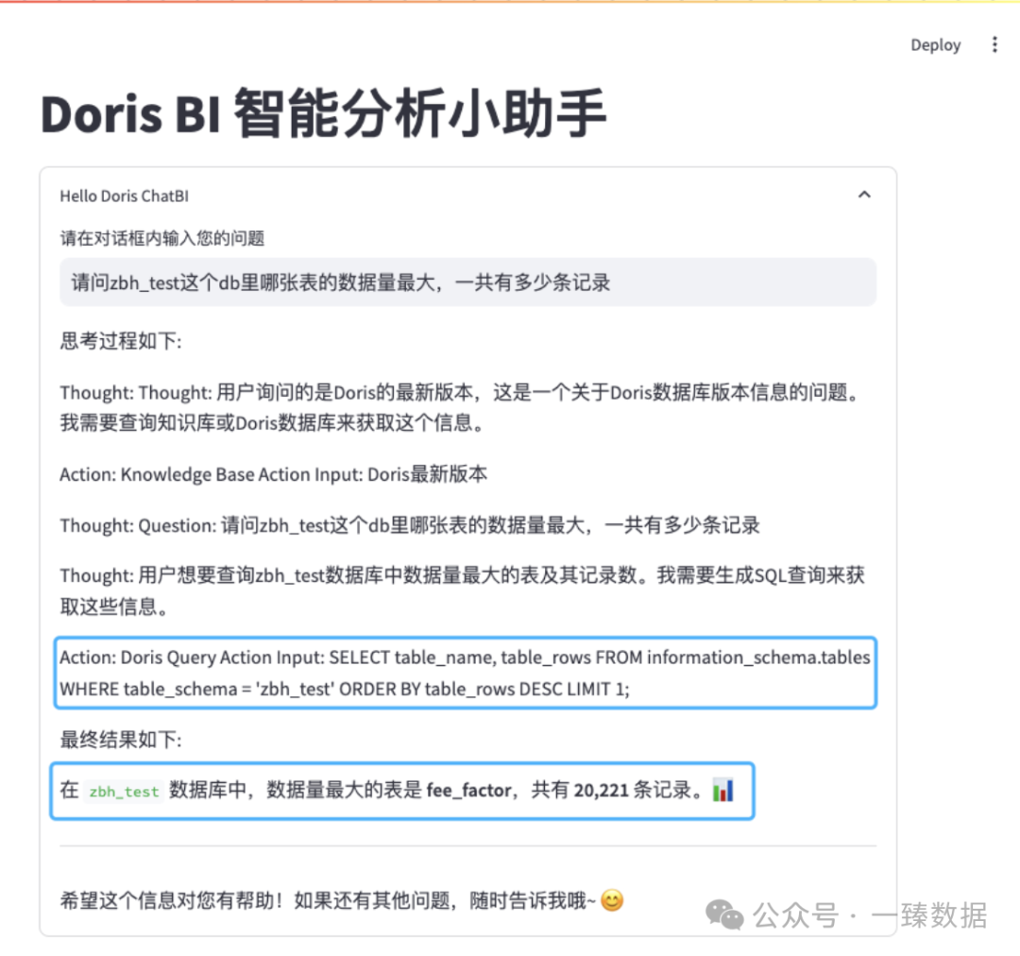Click the '思考过程如下:' label
The image size is (1020, 956).
click(x=121, y=340)
